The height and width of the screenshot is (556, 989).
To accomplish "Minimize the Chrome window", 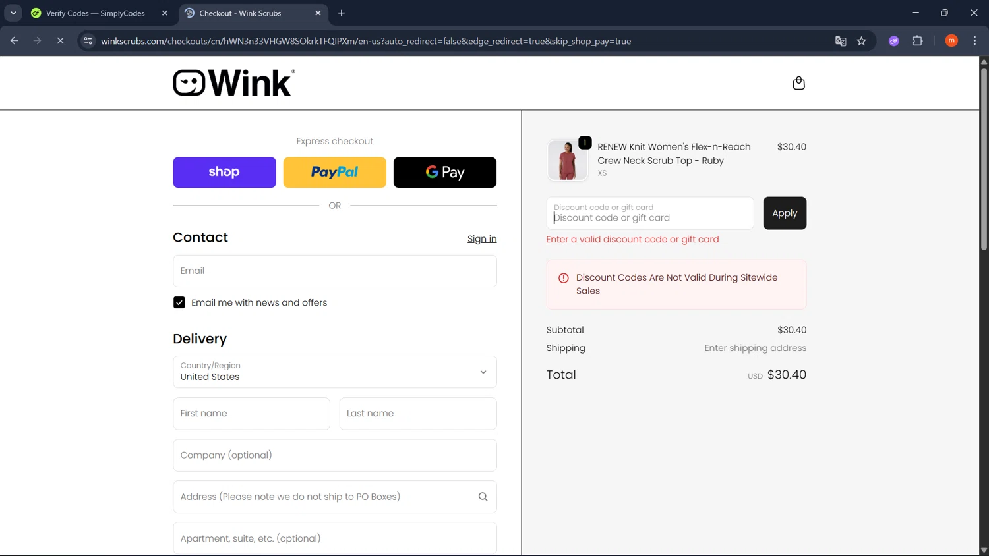I will pos(915,13).
